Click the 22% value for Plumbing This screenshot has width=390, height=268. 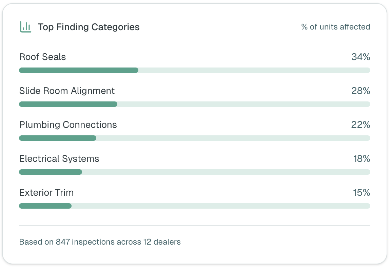(x=360, y=125)
